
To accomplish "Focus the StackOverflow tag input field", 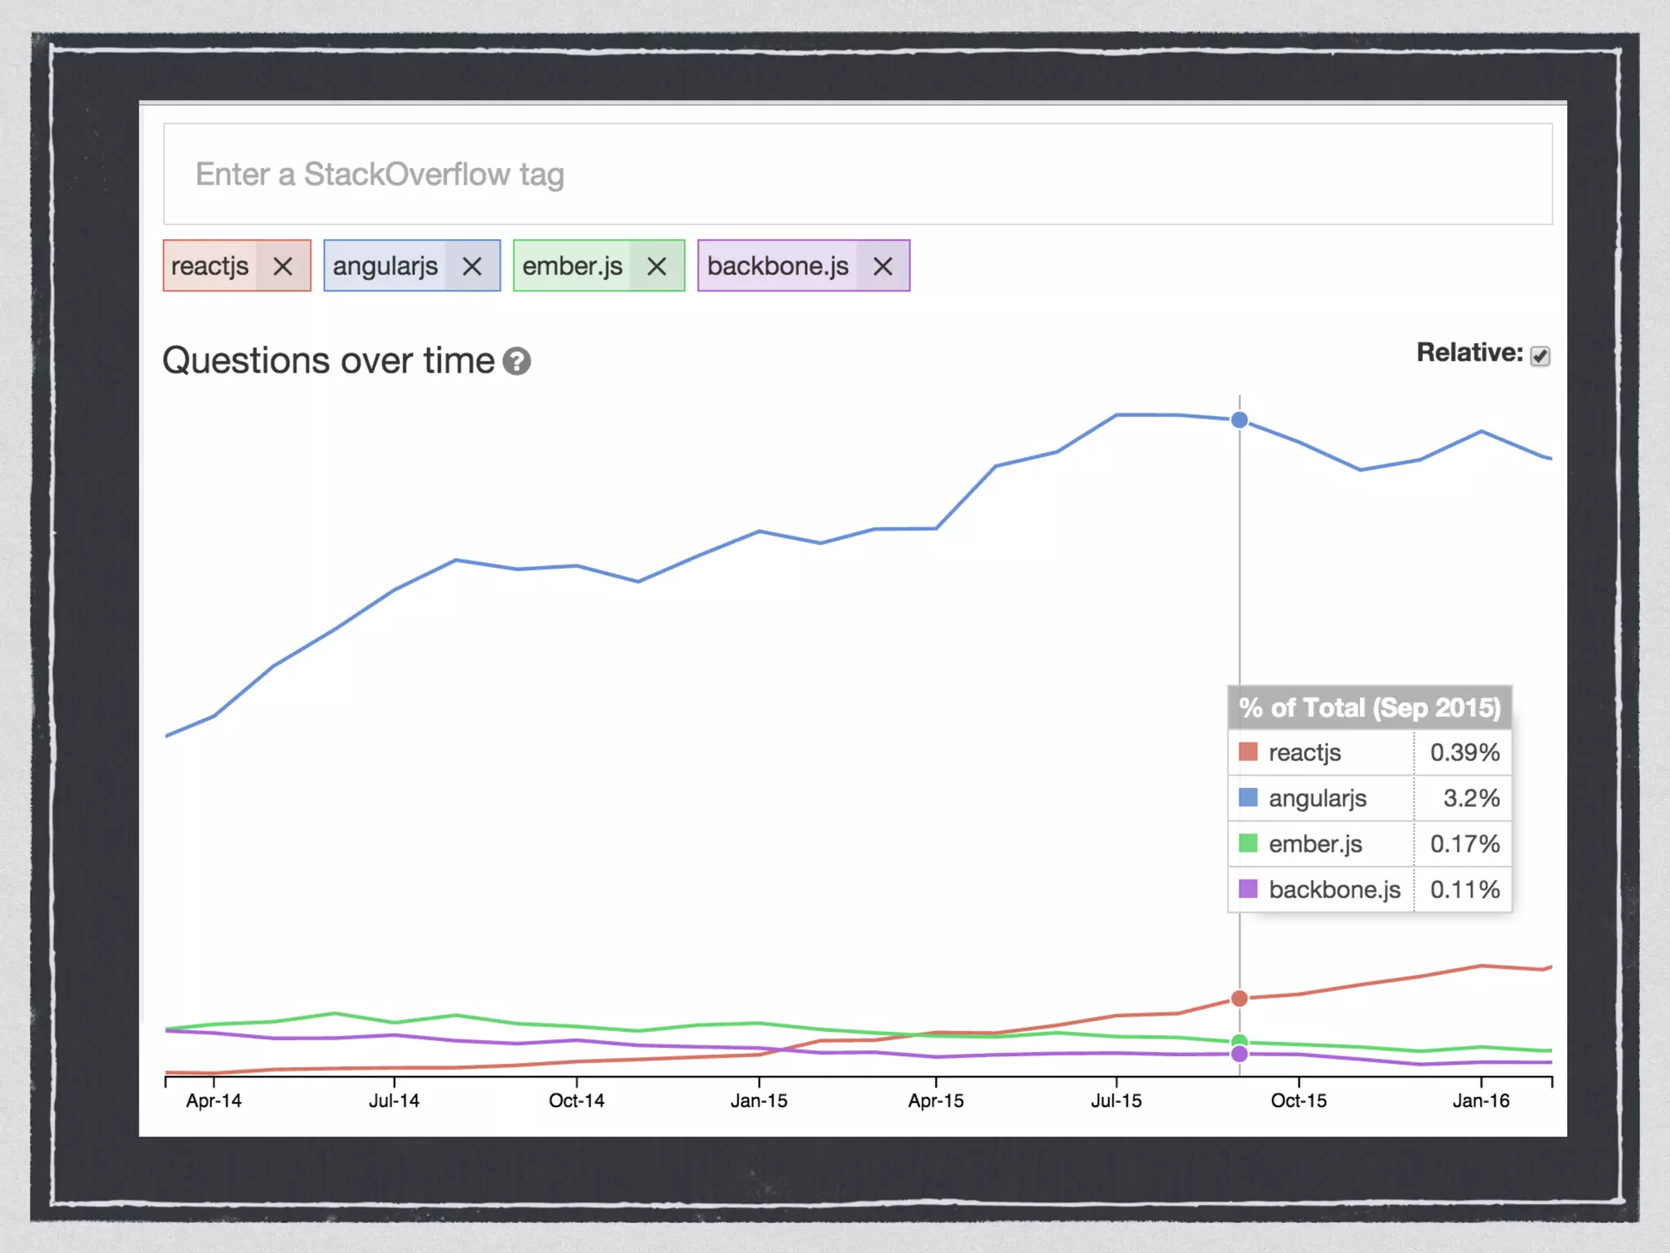I will click(858, 174).
